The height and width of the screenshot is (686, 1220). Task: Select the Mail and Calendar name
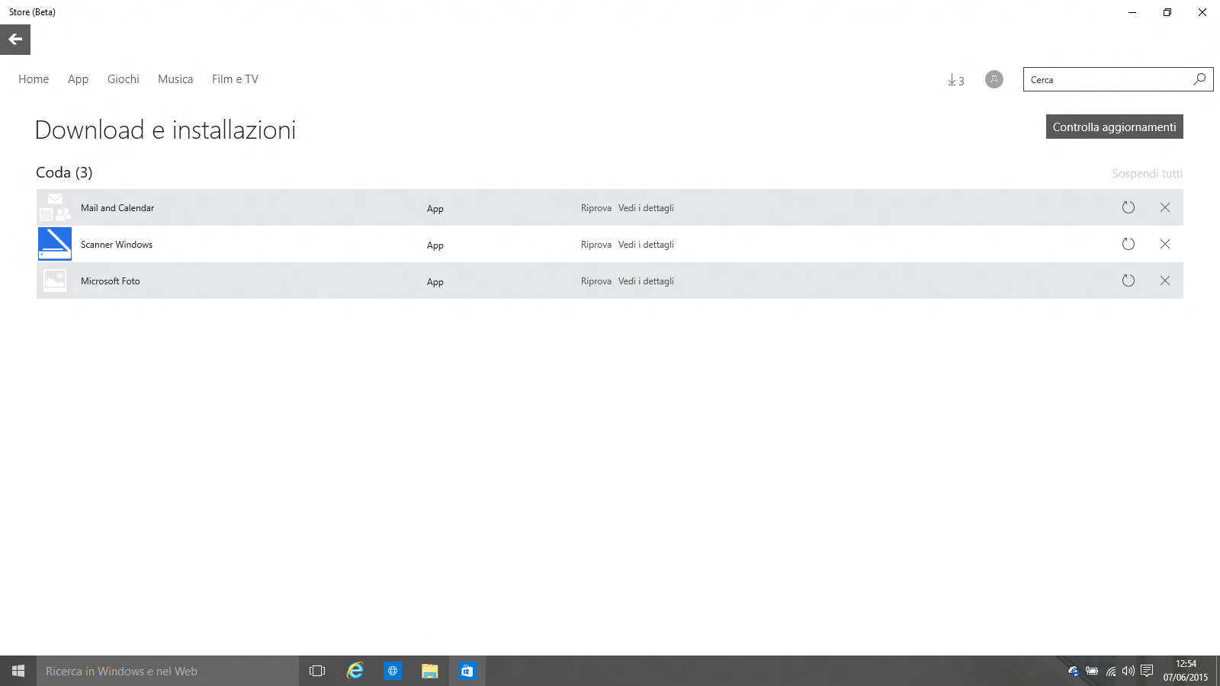click(x=117, y=208)
